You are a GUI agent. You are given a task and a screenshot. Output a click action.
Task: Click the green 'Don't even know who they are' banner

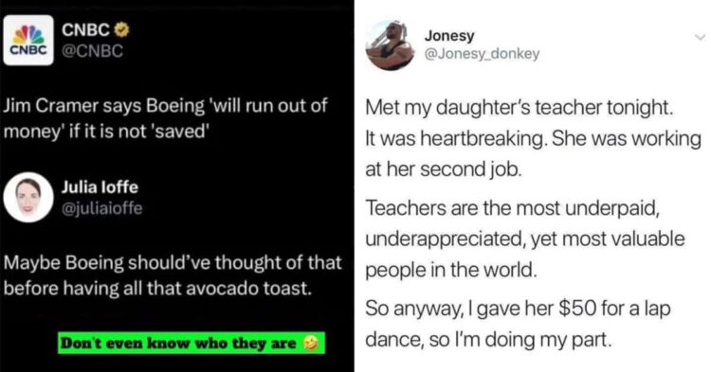click(x=191, y=343)
